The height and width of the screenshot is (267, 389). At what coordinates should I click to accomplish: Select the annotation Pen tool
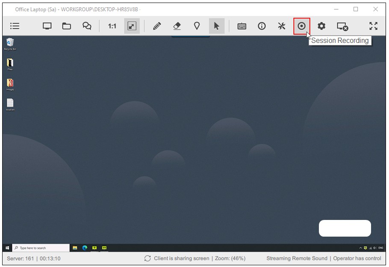(156, 26)
